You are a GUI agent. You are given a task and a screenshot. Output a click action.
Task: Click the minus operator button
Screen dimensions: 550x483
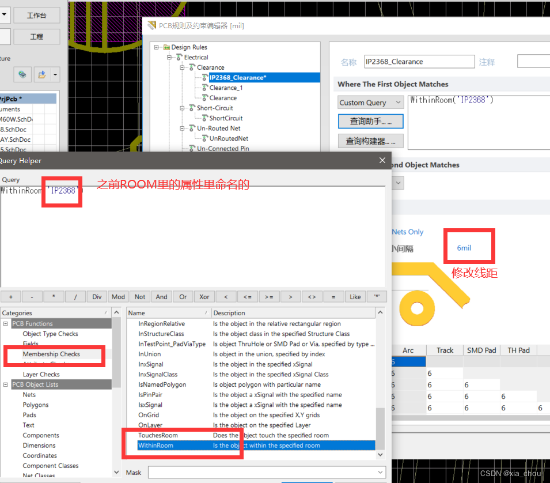pyautogui.click(x=32, y=297)
